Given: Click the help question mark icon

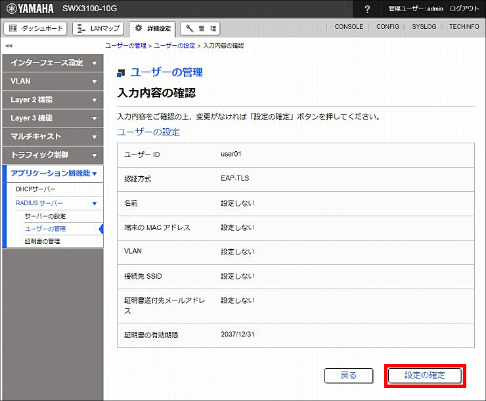Looking at the screenshot, I should pos(367,9).
